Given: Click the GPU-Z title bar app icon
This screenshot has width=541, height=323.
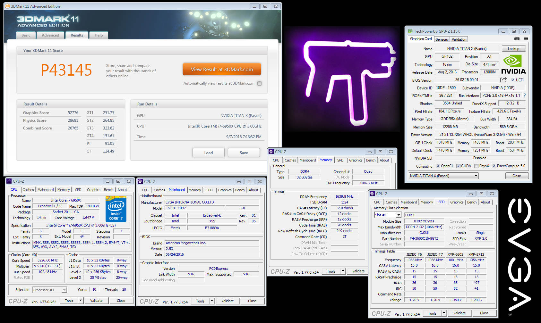Looking at the screenshot, I should 410,31.
